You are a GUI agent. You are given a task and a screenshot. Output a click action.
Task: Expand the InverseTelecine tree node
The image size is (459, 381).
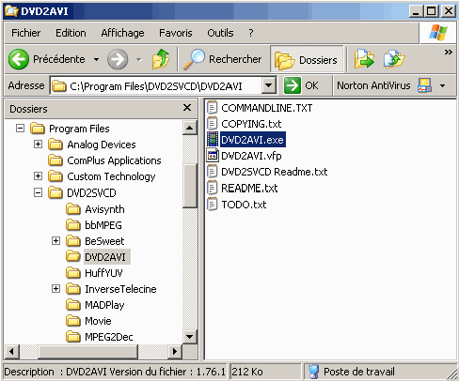(x=55, y=288)
